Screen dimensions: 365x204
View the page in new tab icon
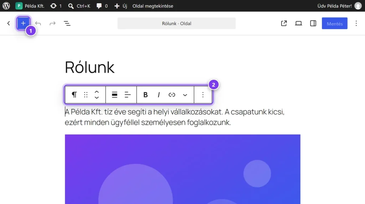click(284, 23)
